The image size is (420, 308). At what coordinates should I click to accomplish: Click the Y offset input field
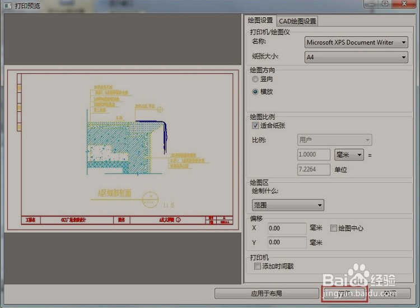(x=287, y=242)
